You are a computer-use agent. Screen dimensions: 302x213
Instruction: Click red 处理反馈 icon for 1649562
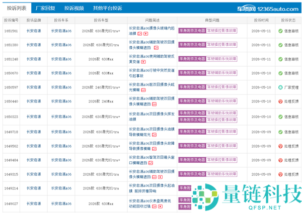[280, 146]
